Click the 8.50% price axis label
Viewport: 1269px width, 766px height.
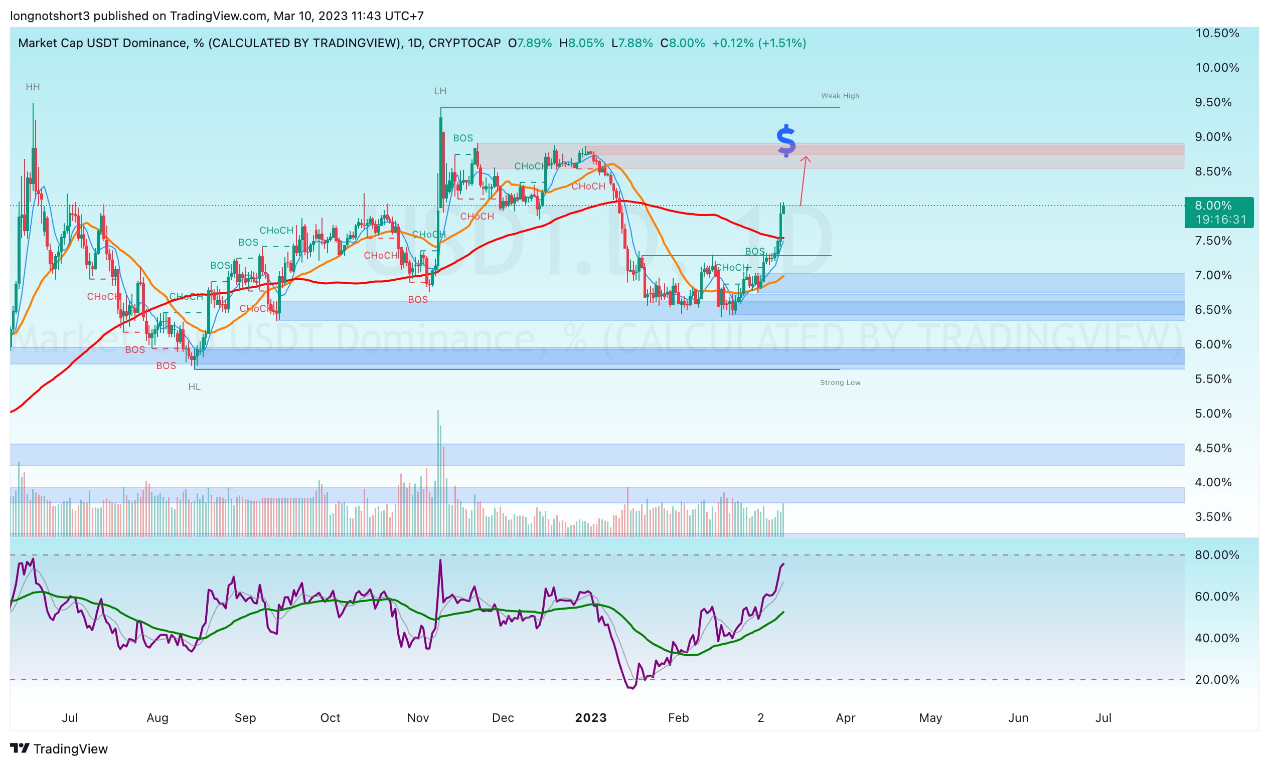pos(1213,171)
